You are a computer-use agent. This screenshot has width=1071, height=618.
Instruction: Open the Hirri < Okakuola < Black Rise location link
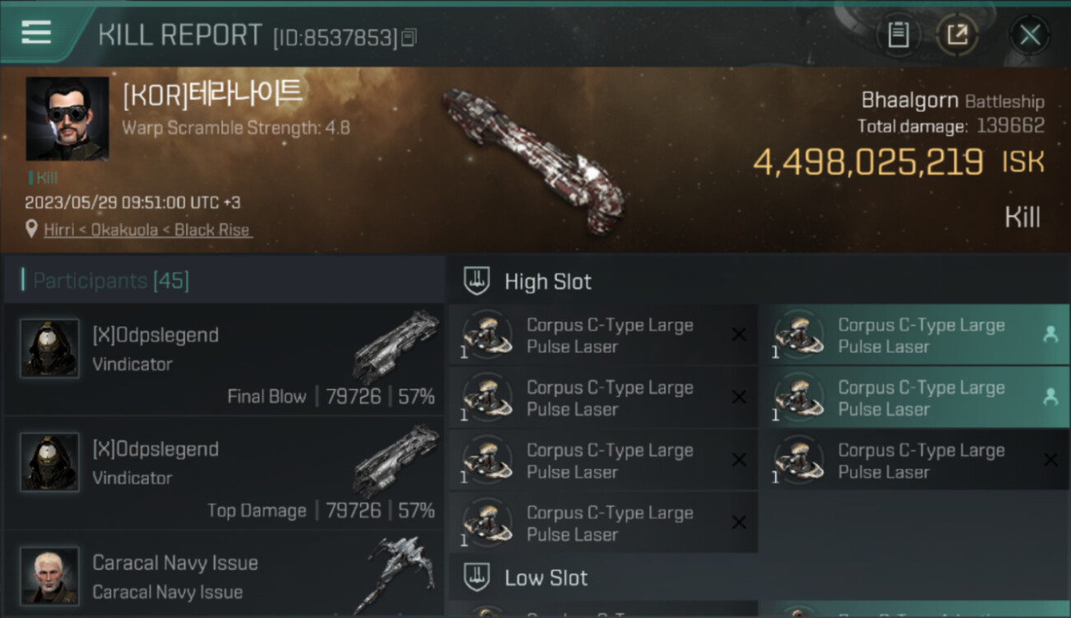(x=147, y=230)
